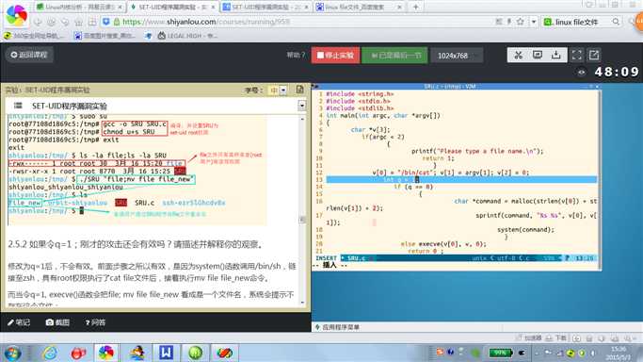
Task: Click the accelerator item in browser status bar
Action: [529, 338]
